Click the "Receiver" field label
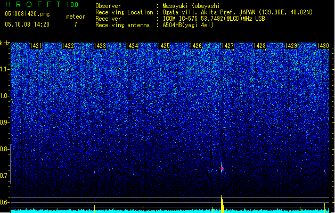Screen dimensions: 335x213 [108, 19]
